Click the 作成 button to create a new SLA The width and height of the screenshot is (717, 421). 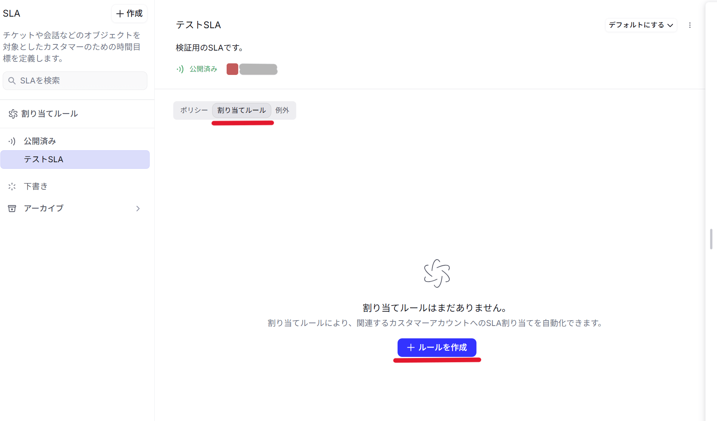coord(130,14)
